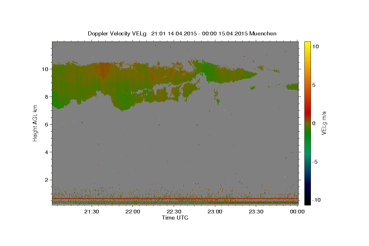Click the 21:30 time tick label
This screenshot has width=369, height=246.
click(x=92, y=212)
